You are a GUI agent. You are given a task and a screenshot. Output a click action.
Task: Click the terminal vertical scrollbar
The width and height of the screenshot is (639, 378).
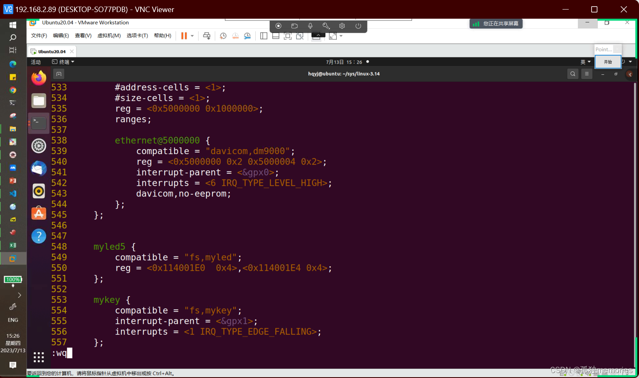635,224
